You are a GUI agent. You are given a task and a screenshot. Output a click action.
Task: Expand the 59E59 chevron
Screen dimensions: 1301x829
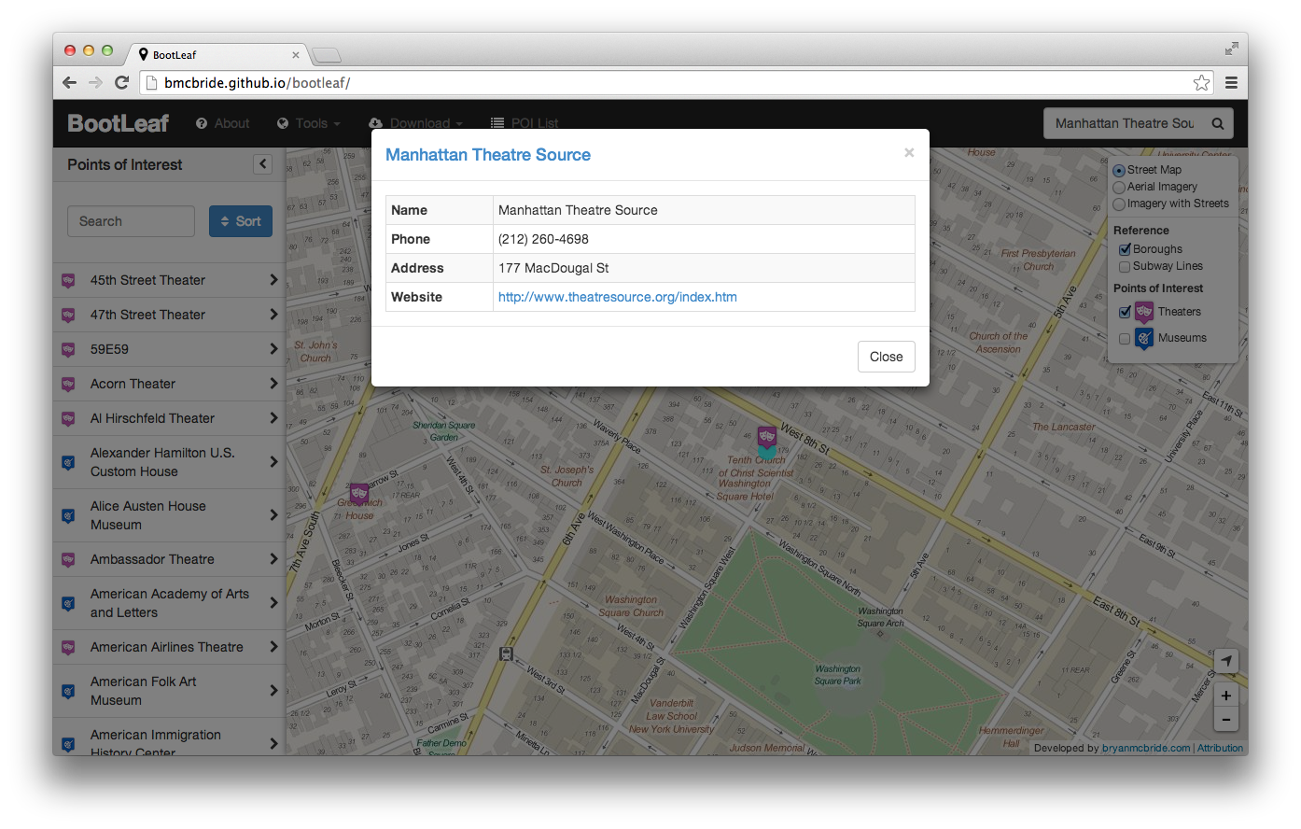(273, 349)
